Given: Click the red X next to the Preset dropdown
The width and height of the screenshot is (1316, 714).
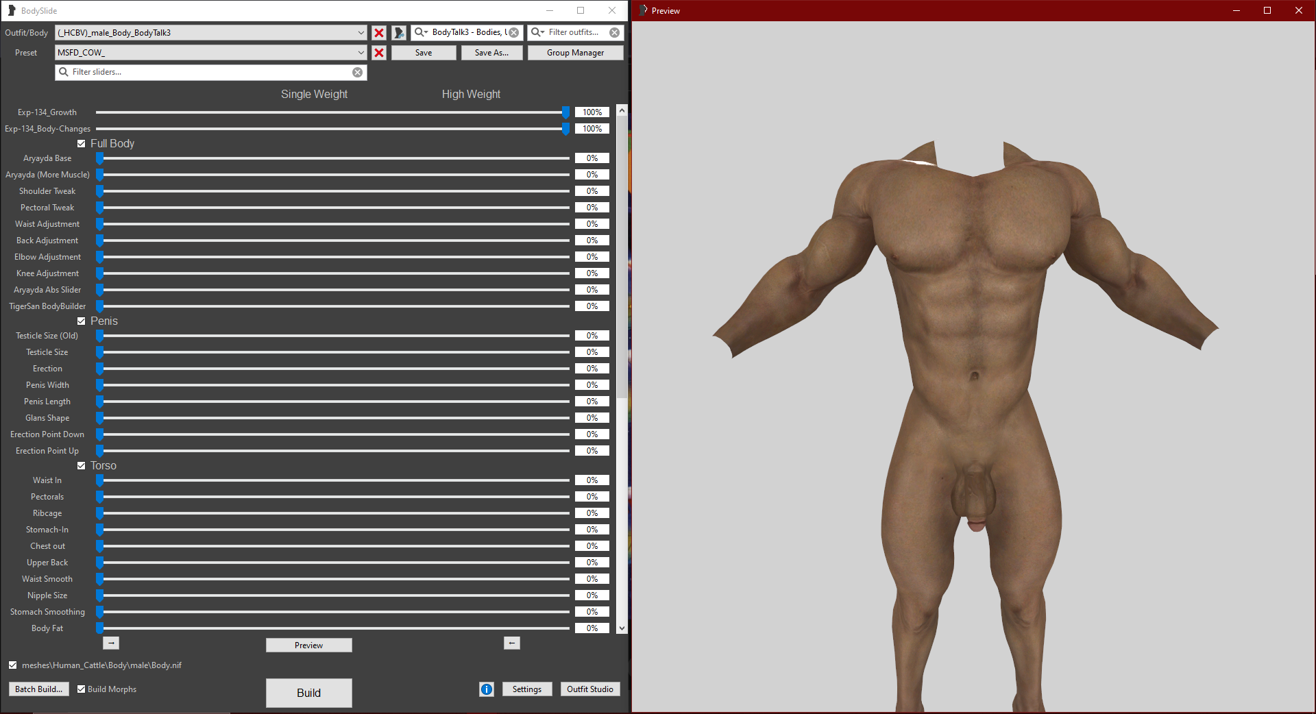Looking at the screenshot, I should (379, 53).
